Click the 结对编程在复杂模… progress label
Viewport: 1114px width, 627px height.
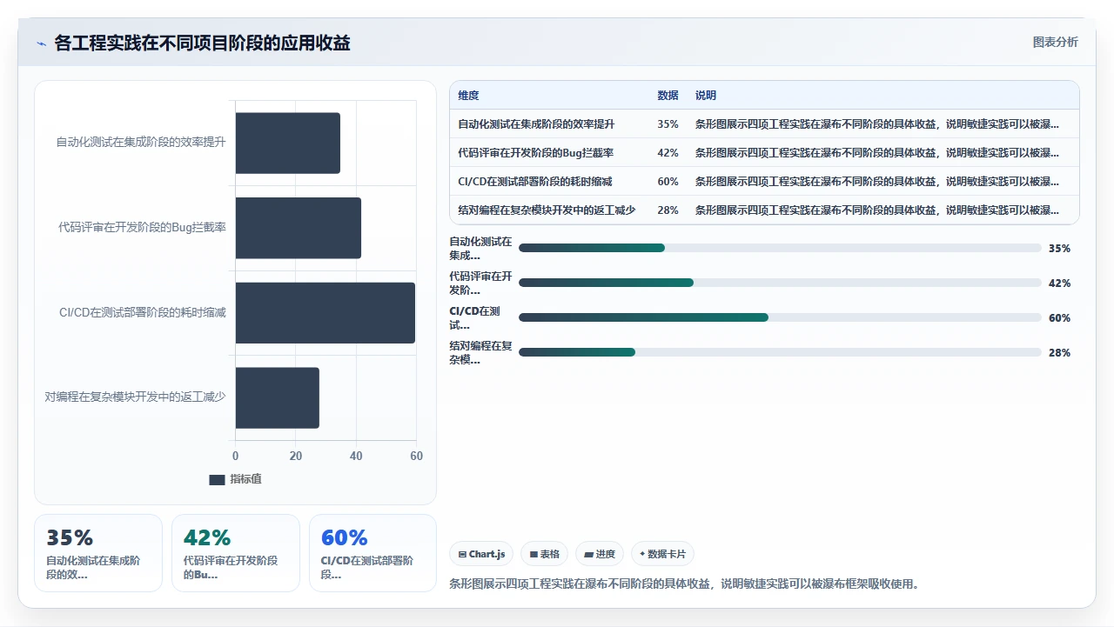(480, 352)
